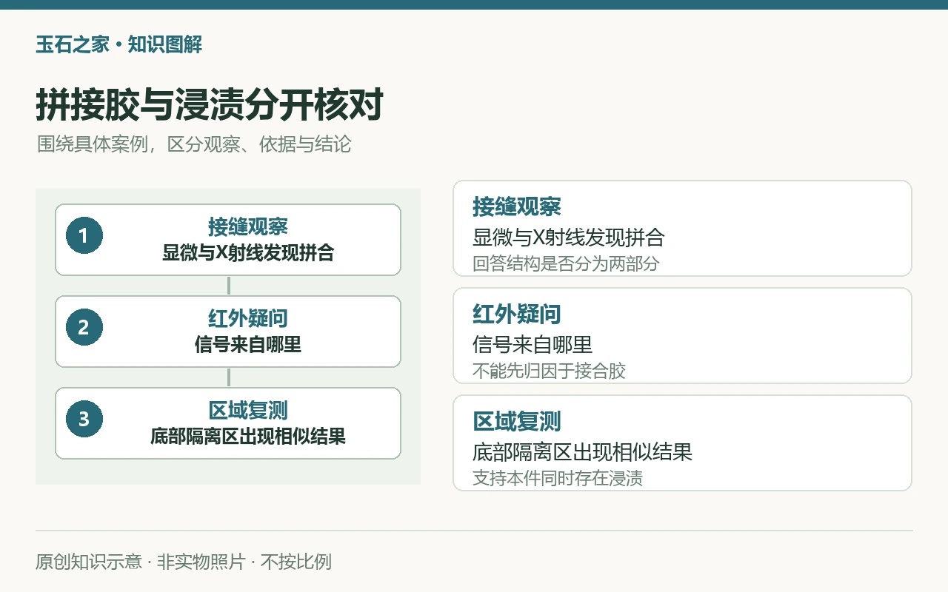Select the title "拼接胶与浸渍分开核对"
Viewport: 948px width, 592px height.
pos(209,104)
